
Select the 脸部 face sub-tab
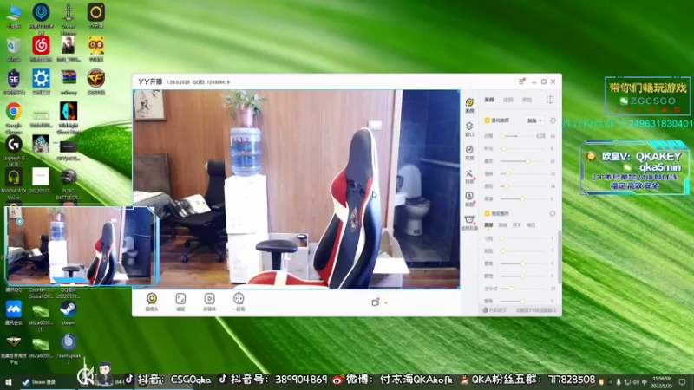click(x=488, y=225)
